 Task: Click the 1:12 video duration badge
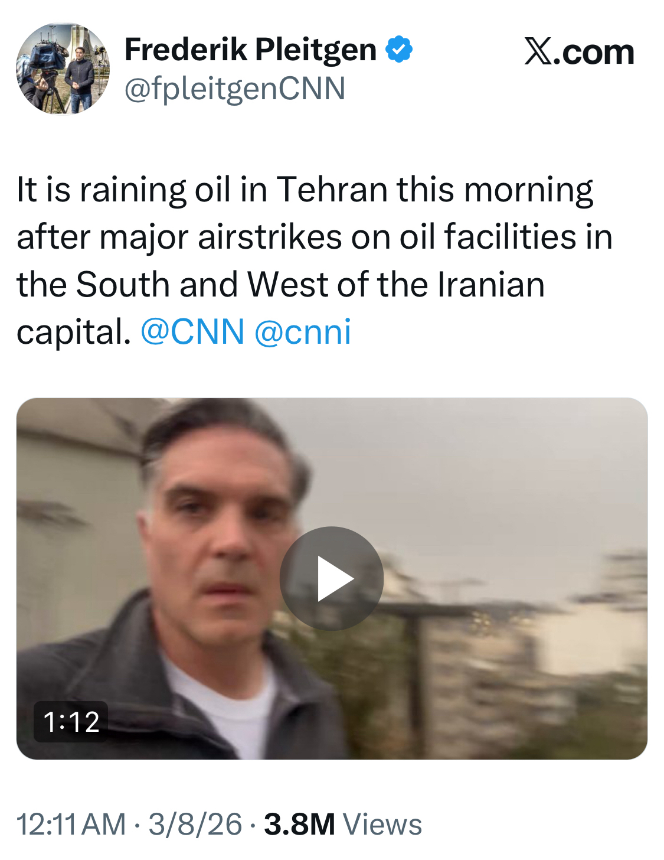point(71,722)
